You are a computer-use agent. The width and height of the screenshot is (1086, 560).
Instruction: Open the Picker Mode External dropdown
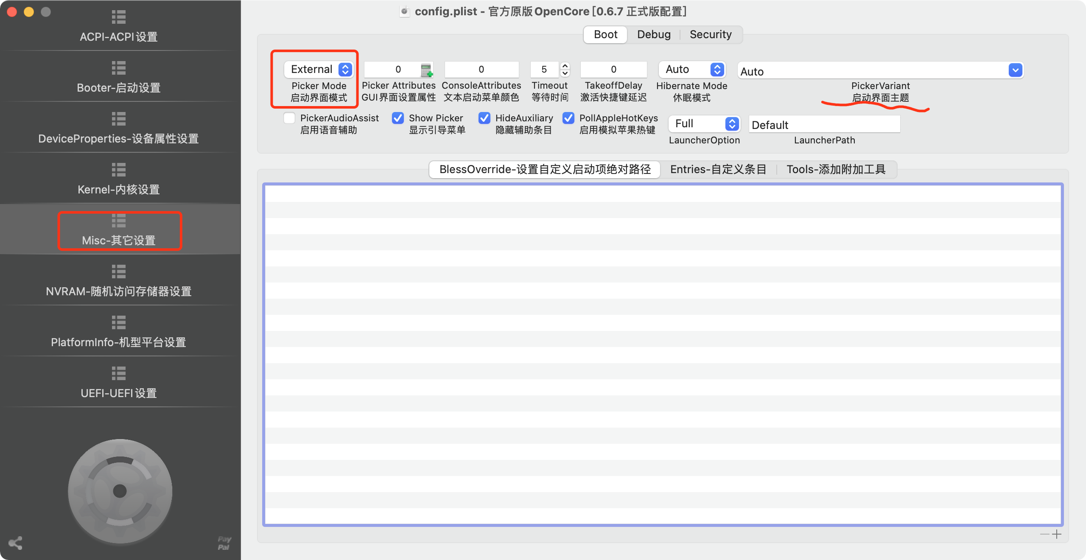pyautogui.click(x=319, y=70)
